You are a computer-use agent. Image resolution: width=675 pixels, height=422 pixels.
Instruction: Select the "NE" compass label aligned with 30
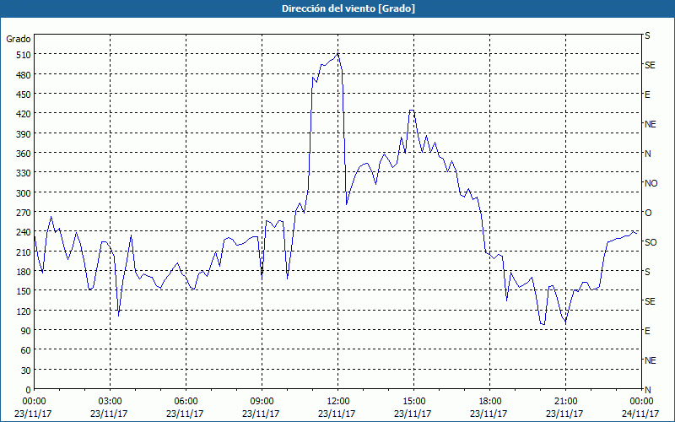pos(650,360)
